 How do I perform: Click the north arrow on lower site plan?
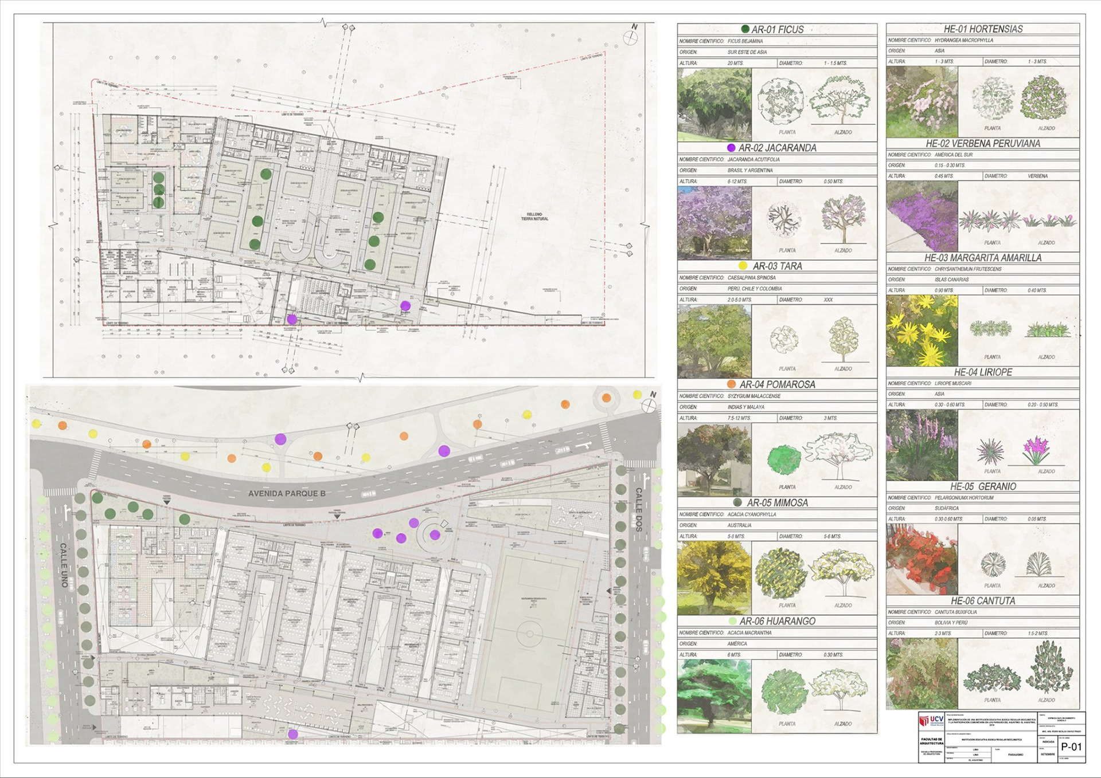pyautogui.click(x=649, y=405)
